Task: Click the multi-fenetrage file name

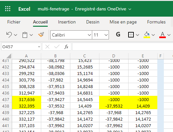Action: 54,9
